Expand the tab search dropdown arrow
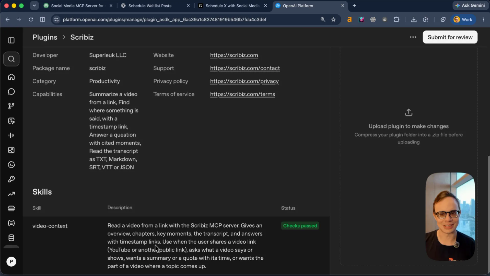 pos(34,6)
